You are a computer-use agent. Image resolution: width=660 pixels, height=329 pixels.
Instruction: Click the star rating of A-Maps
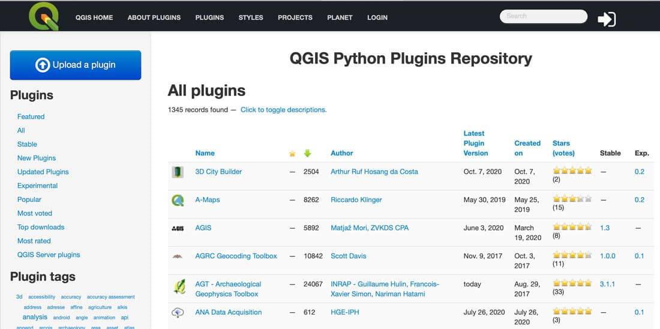coord(572,199)
